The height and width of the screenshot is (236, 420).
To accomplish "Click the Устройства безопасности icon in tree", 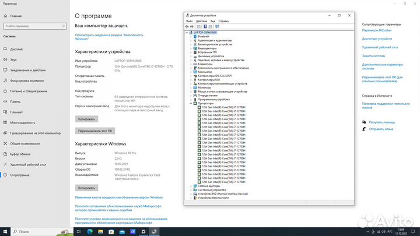I will point(195,198).
